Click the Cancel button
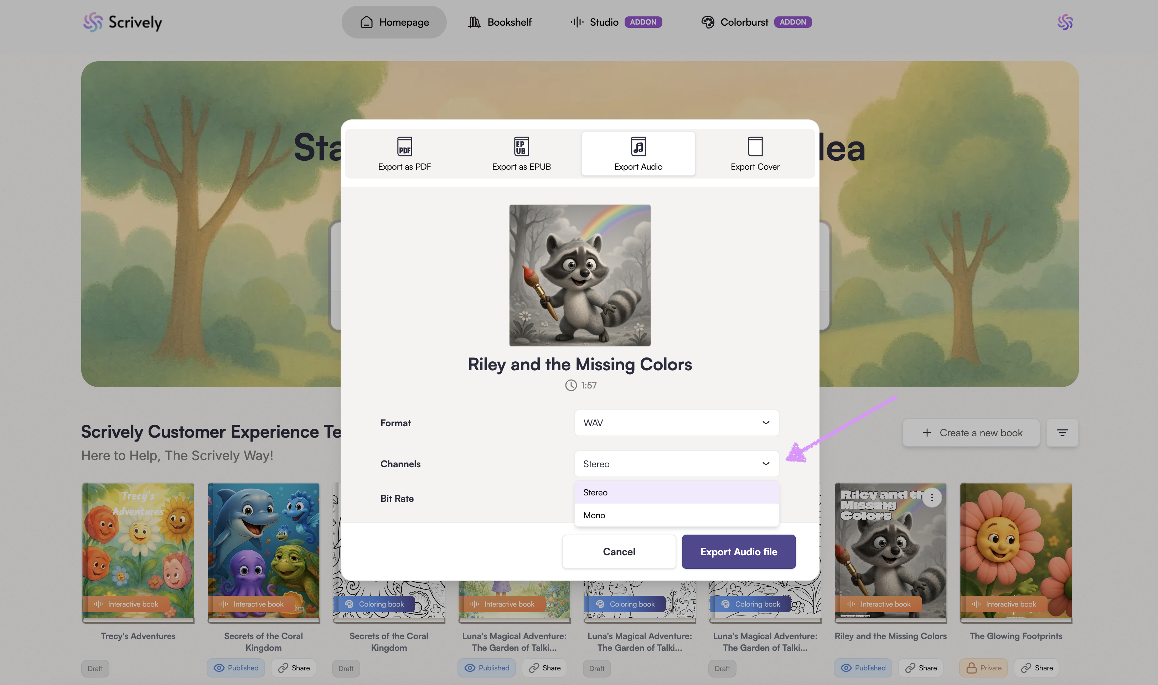 click(619, 552)
